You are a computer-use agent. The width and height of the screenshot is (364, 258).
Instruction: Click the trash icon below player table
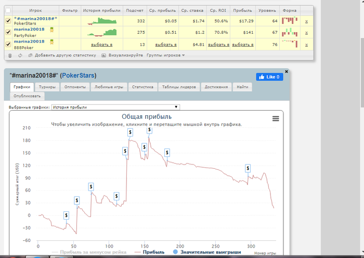[x=10, y=56]
